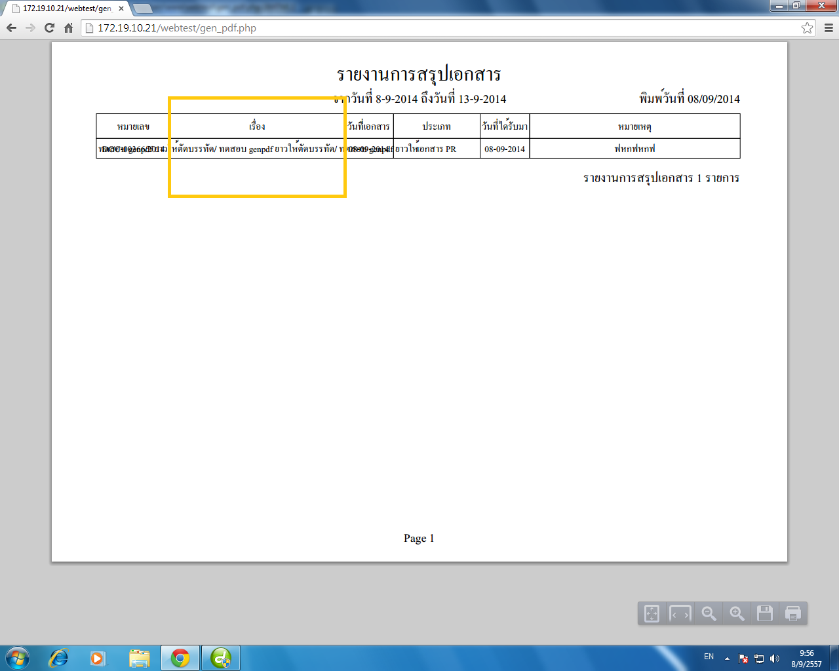Click the summary line ending 1 รายการ

click(661, 178)
